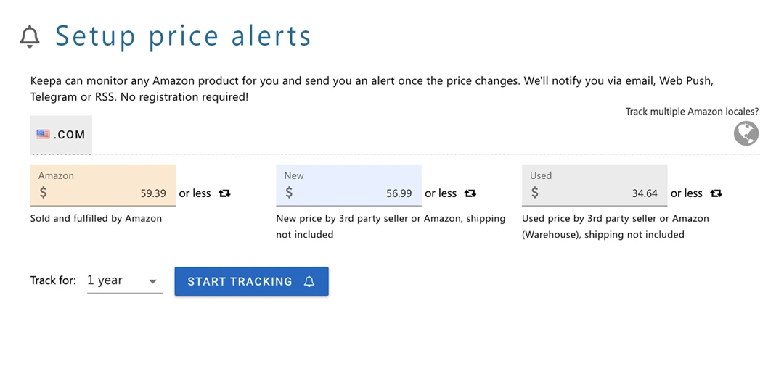
Task: Focus the Amazon price input showing 59.39
Action: coord(109,193)
